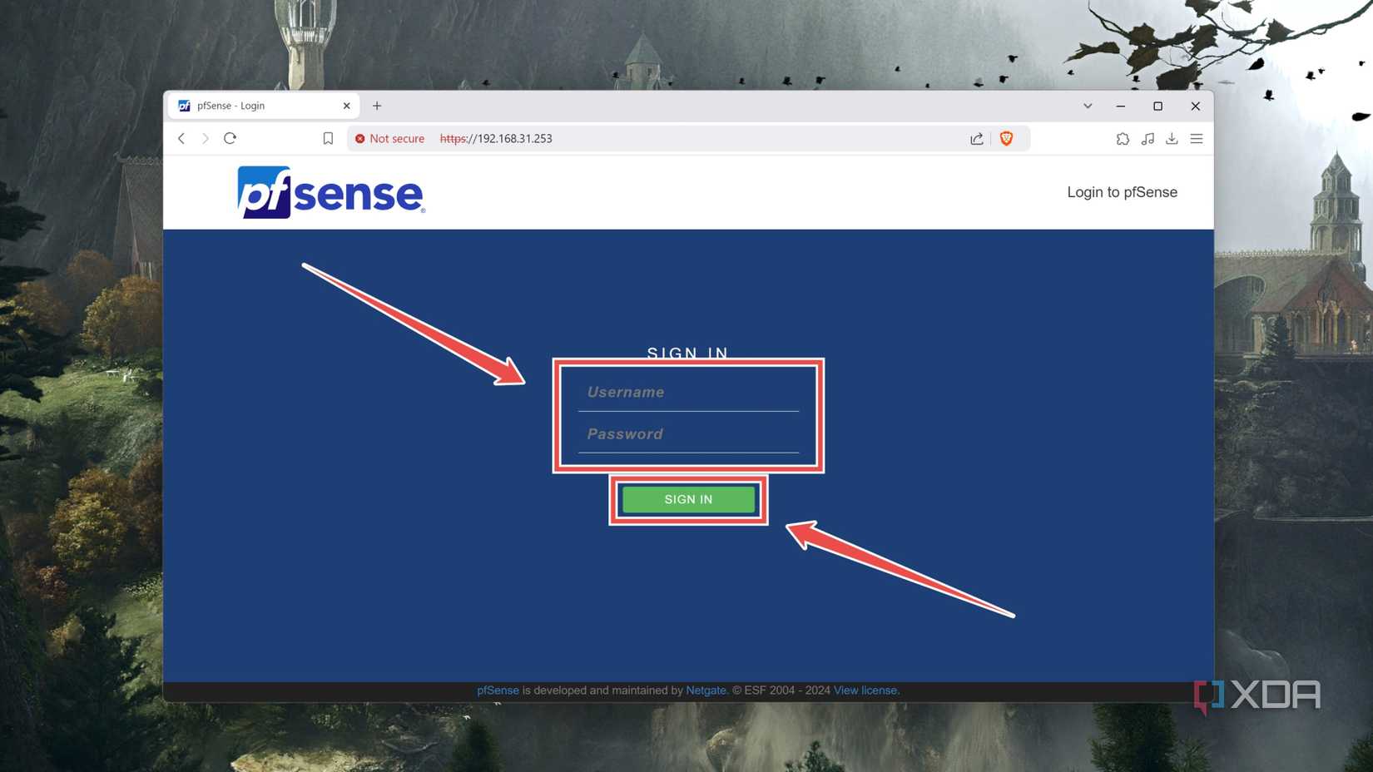Image resolution: width=1373 pixels, height=772 pixels.
Task: Open the Brave Shields lion icon
Action: pos(1006,139)
